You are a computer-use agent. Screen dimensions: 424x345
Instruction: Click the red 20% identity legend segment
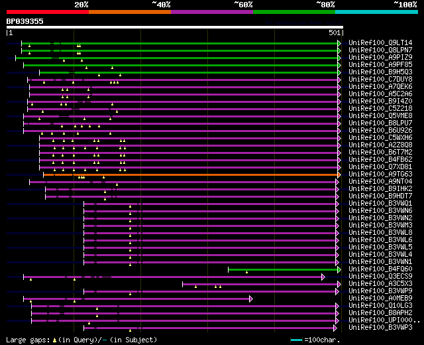pos(48,12)
